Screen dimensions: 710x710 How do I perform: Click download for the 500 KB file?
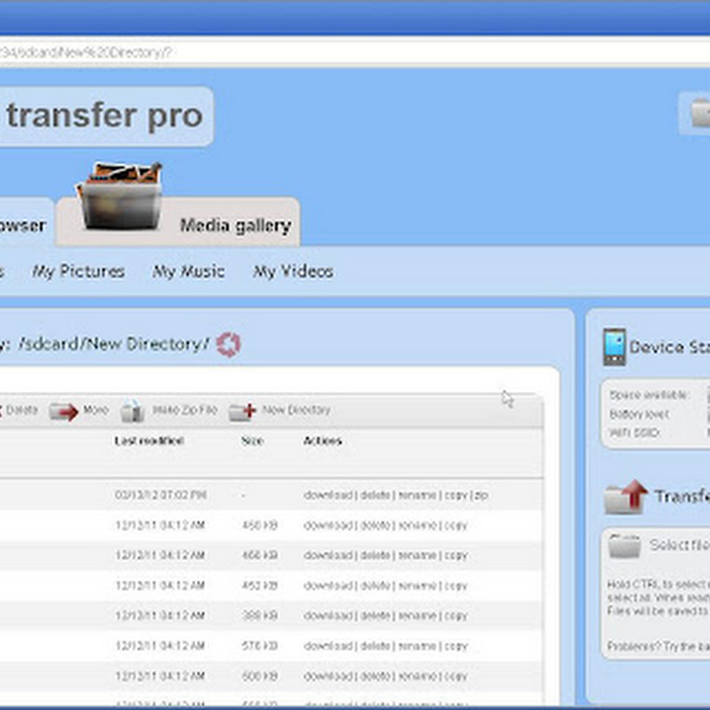pos(328,676)
